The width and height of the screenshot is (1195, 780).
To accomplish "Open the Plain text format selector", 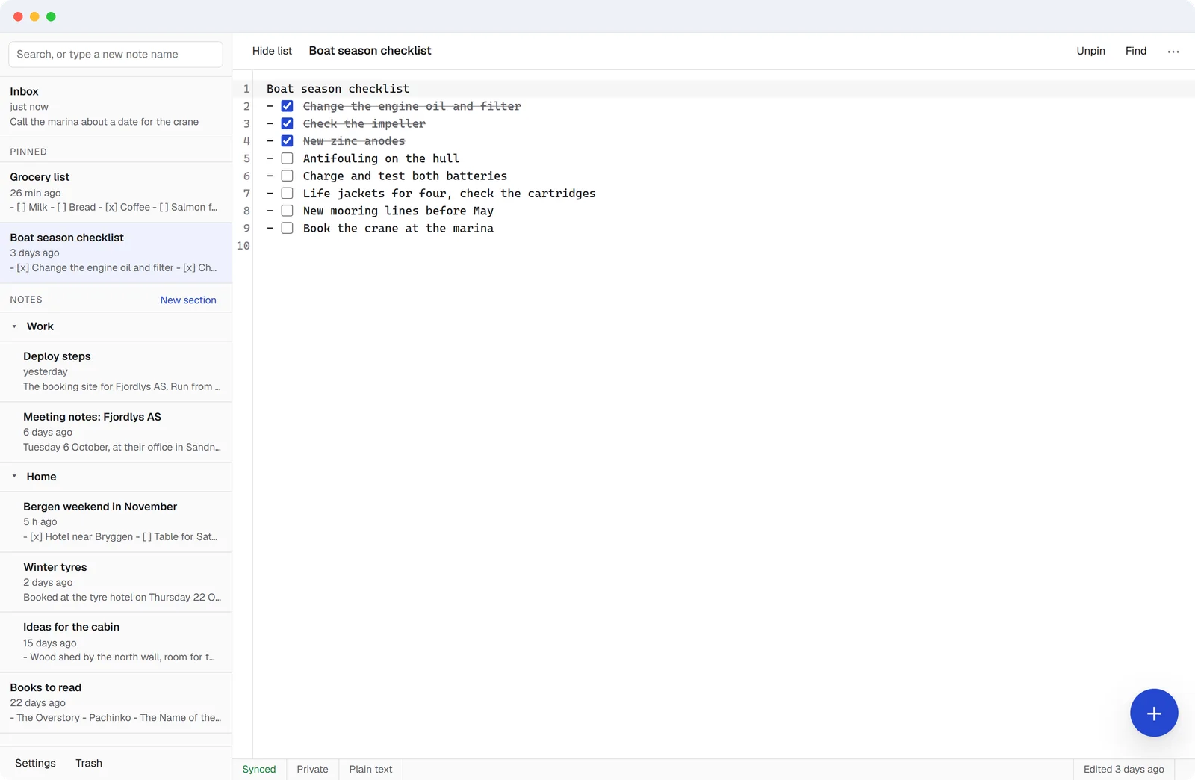I will coord(370,769).
